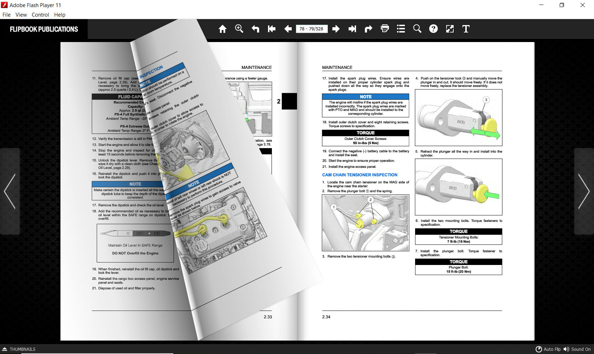Click the Zoom In magnifier icon

[x=239, y=29]
